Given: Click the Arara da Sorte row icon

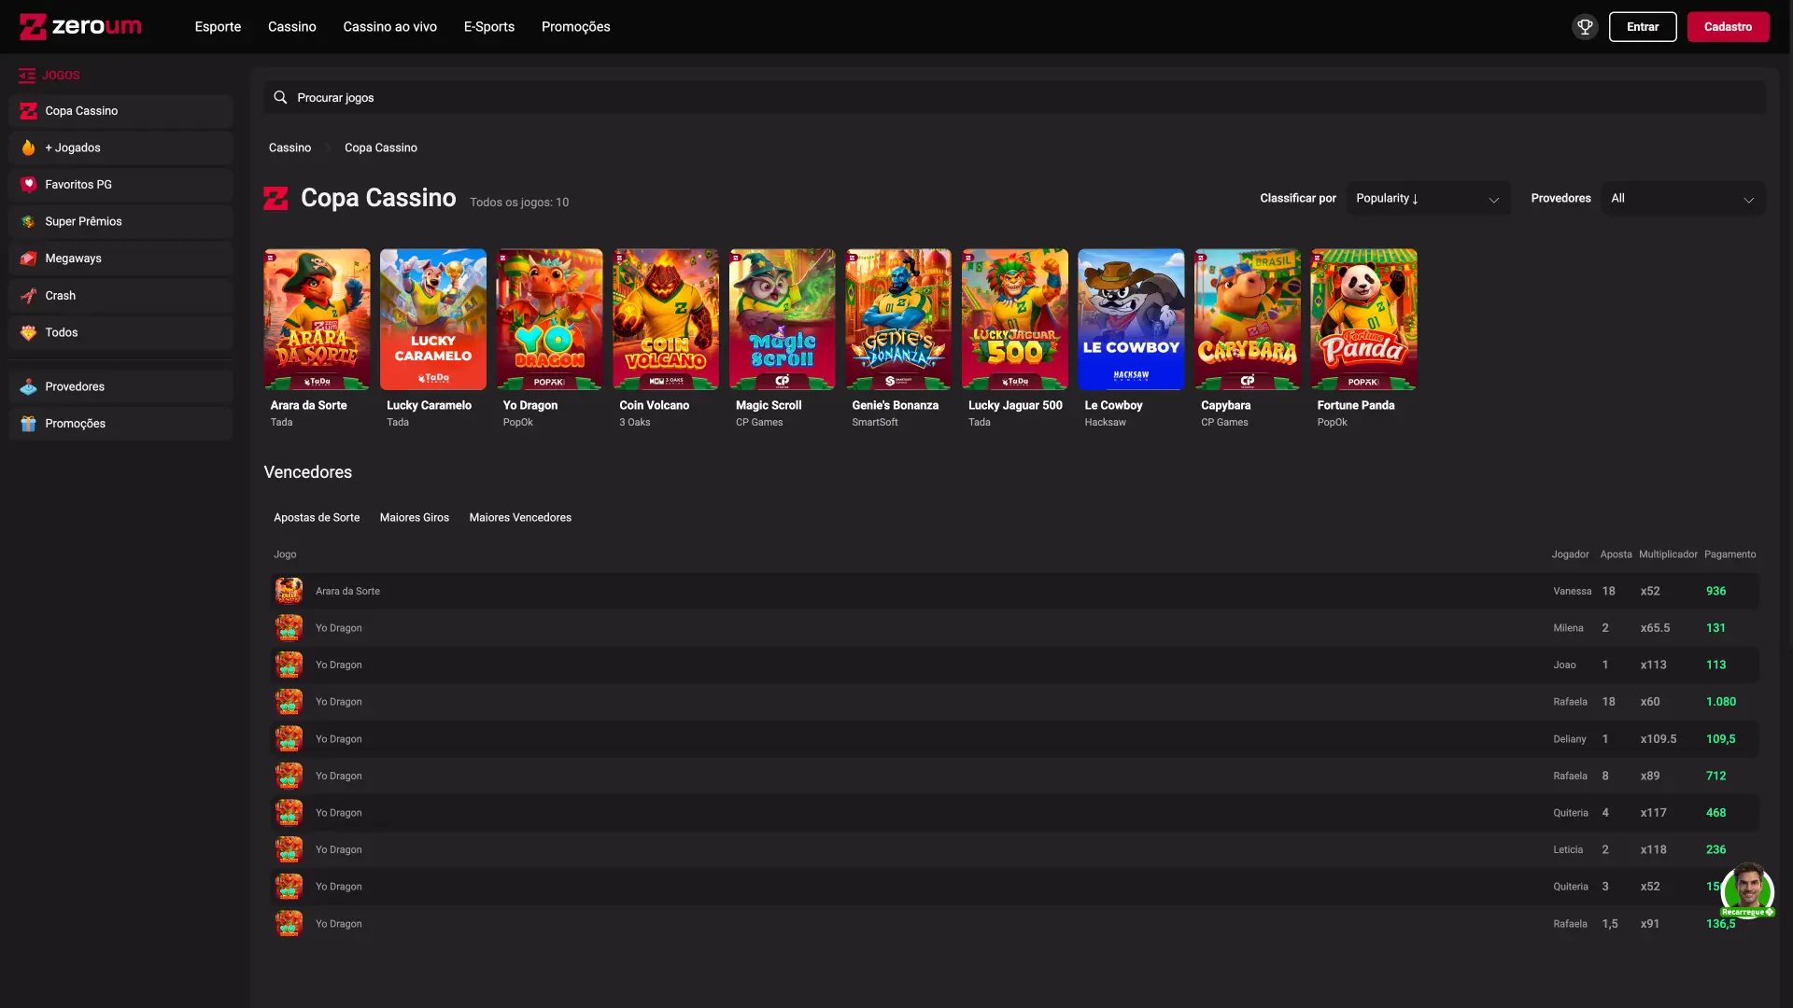Looking at the screenshot, I should [x=289, y=591].
